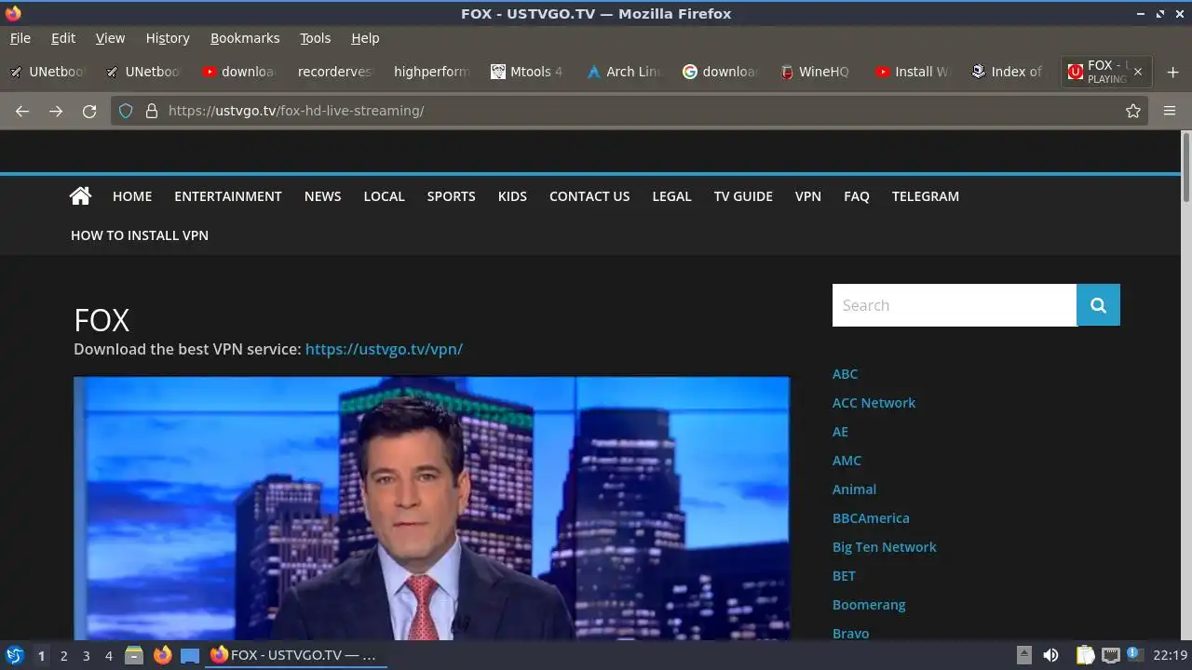Click the Home icon in site navigation

80,196
